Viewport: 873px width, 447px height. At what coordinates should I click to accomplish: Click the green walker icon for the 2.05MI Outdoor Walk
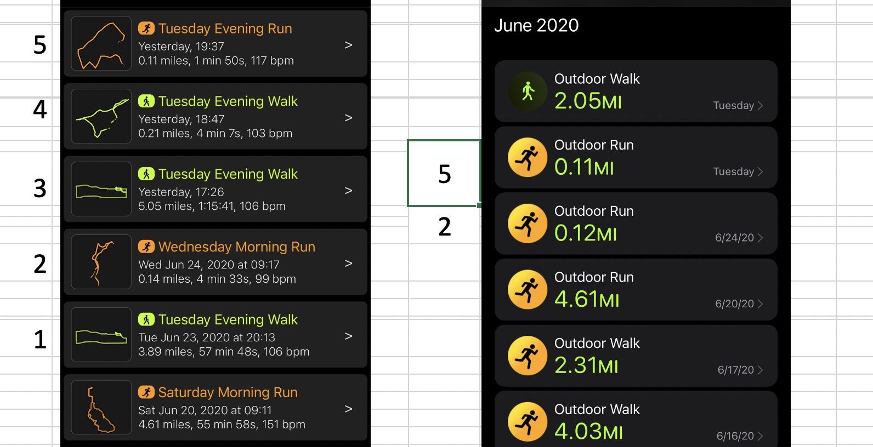[x=528, y=91]
